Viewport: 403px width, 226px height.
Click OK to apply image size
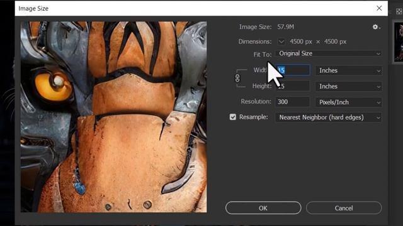[x=263, y=208]
